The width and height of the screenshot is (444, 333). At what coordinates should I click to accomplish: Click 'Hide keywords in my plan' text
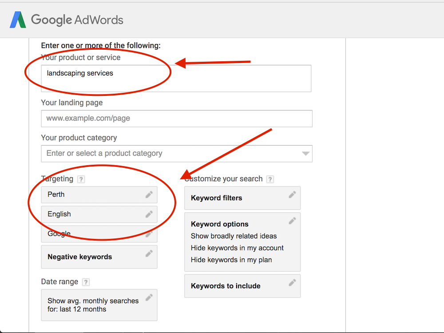click(x=231, y=260)
